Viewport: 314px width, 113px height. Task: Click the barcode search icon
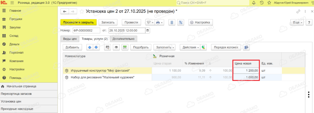click(107, 47)
